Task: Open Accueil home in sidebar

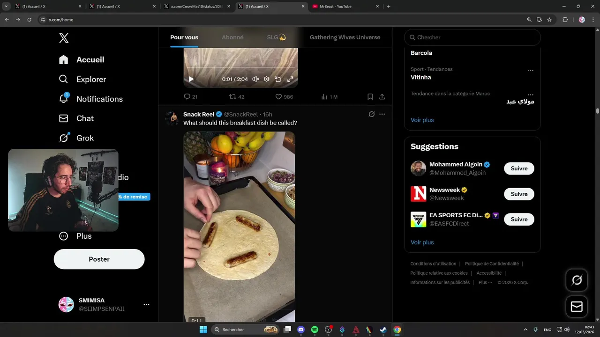Action: tap(82, 59)
